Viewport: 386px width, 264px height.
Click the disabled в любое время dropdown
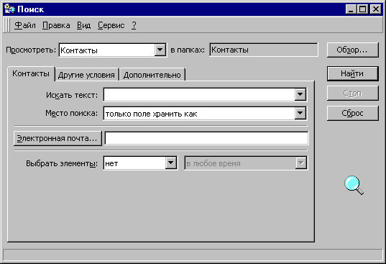point(246,163)
